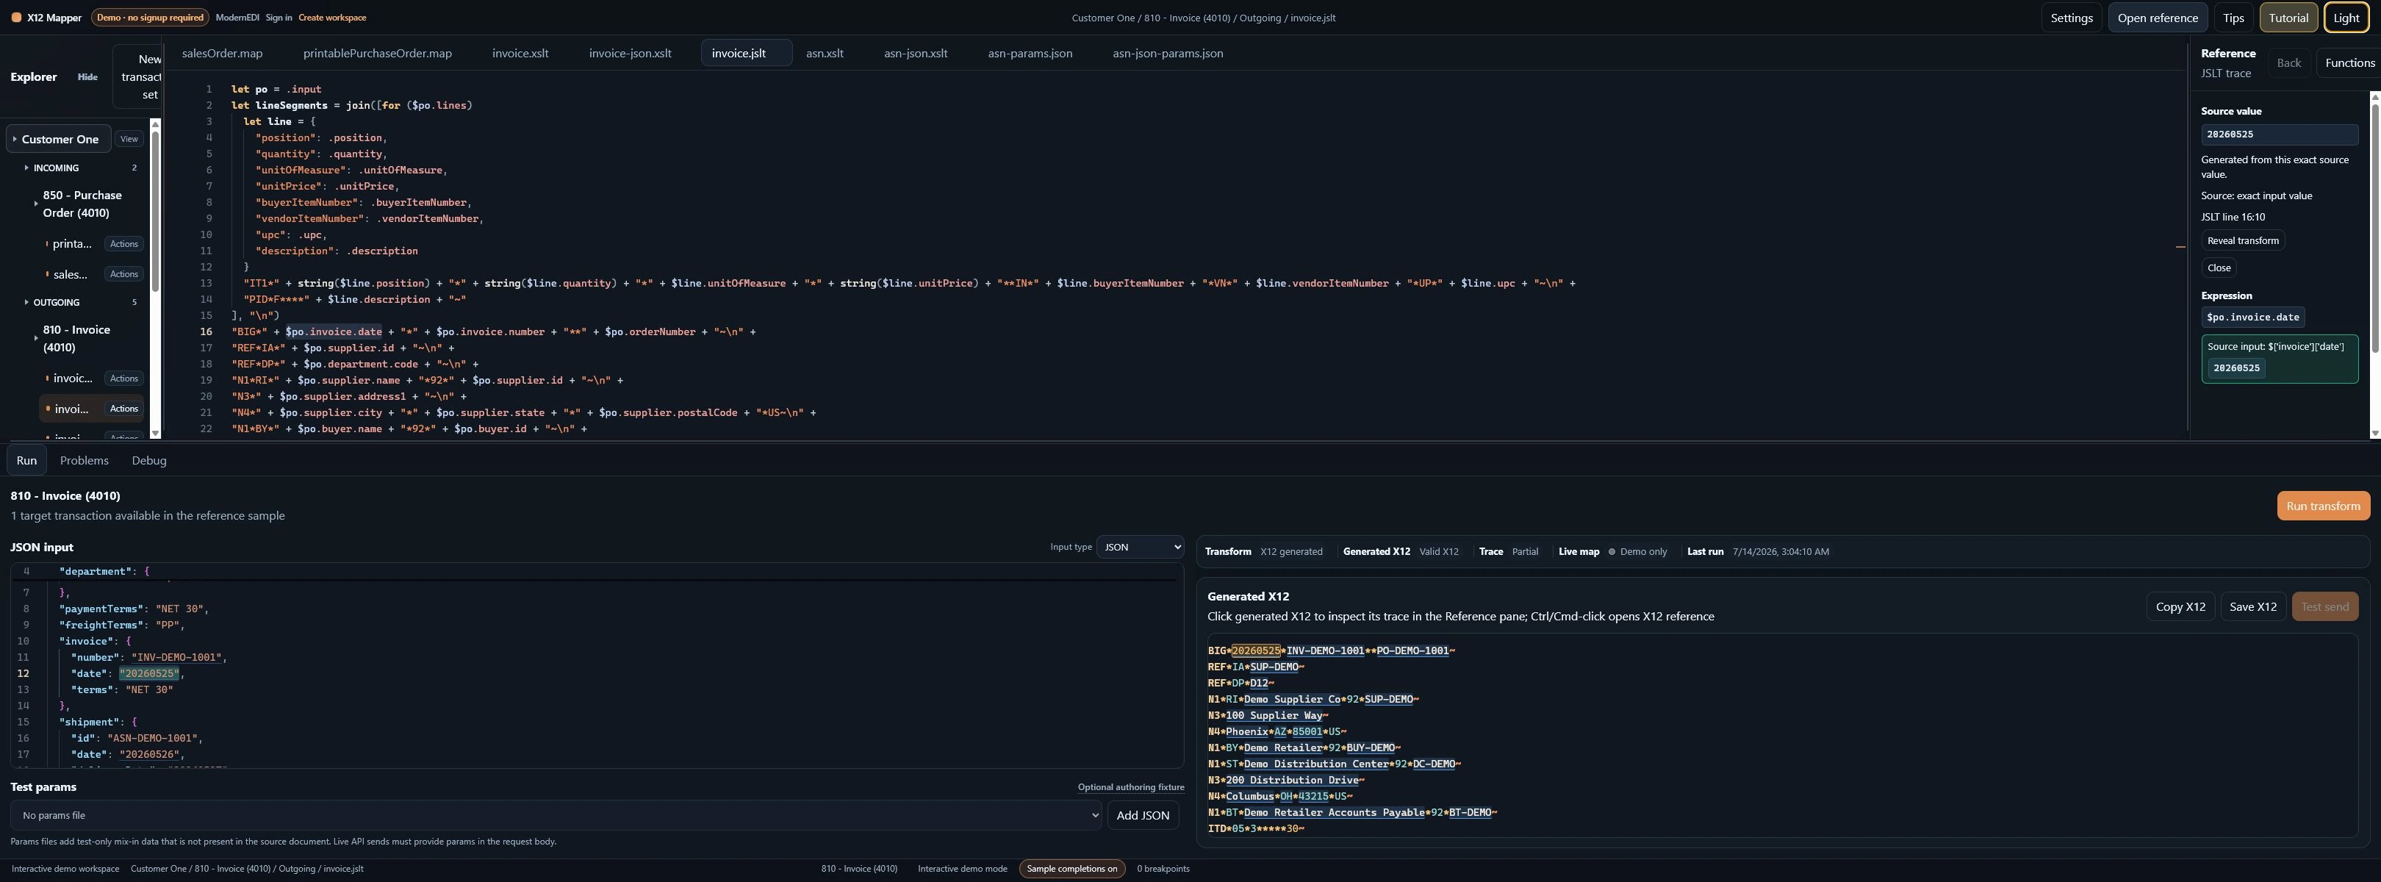This screenshot has height=882, width=2381.
Task: Expand the Customer One tree node
Action: pos(59,139)
